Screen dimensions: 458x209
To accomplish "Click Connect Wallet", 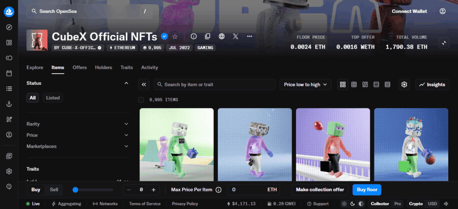I will [409, 11].
